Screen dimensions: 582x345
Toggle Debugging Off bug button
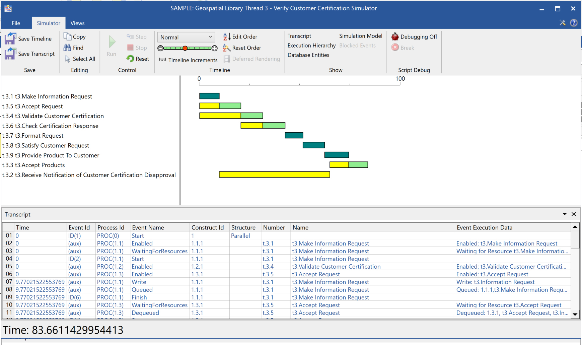395,37
